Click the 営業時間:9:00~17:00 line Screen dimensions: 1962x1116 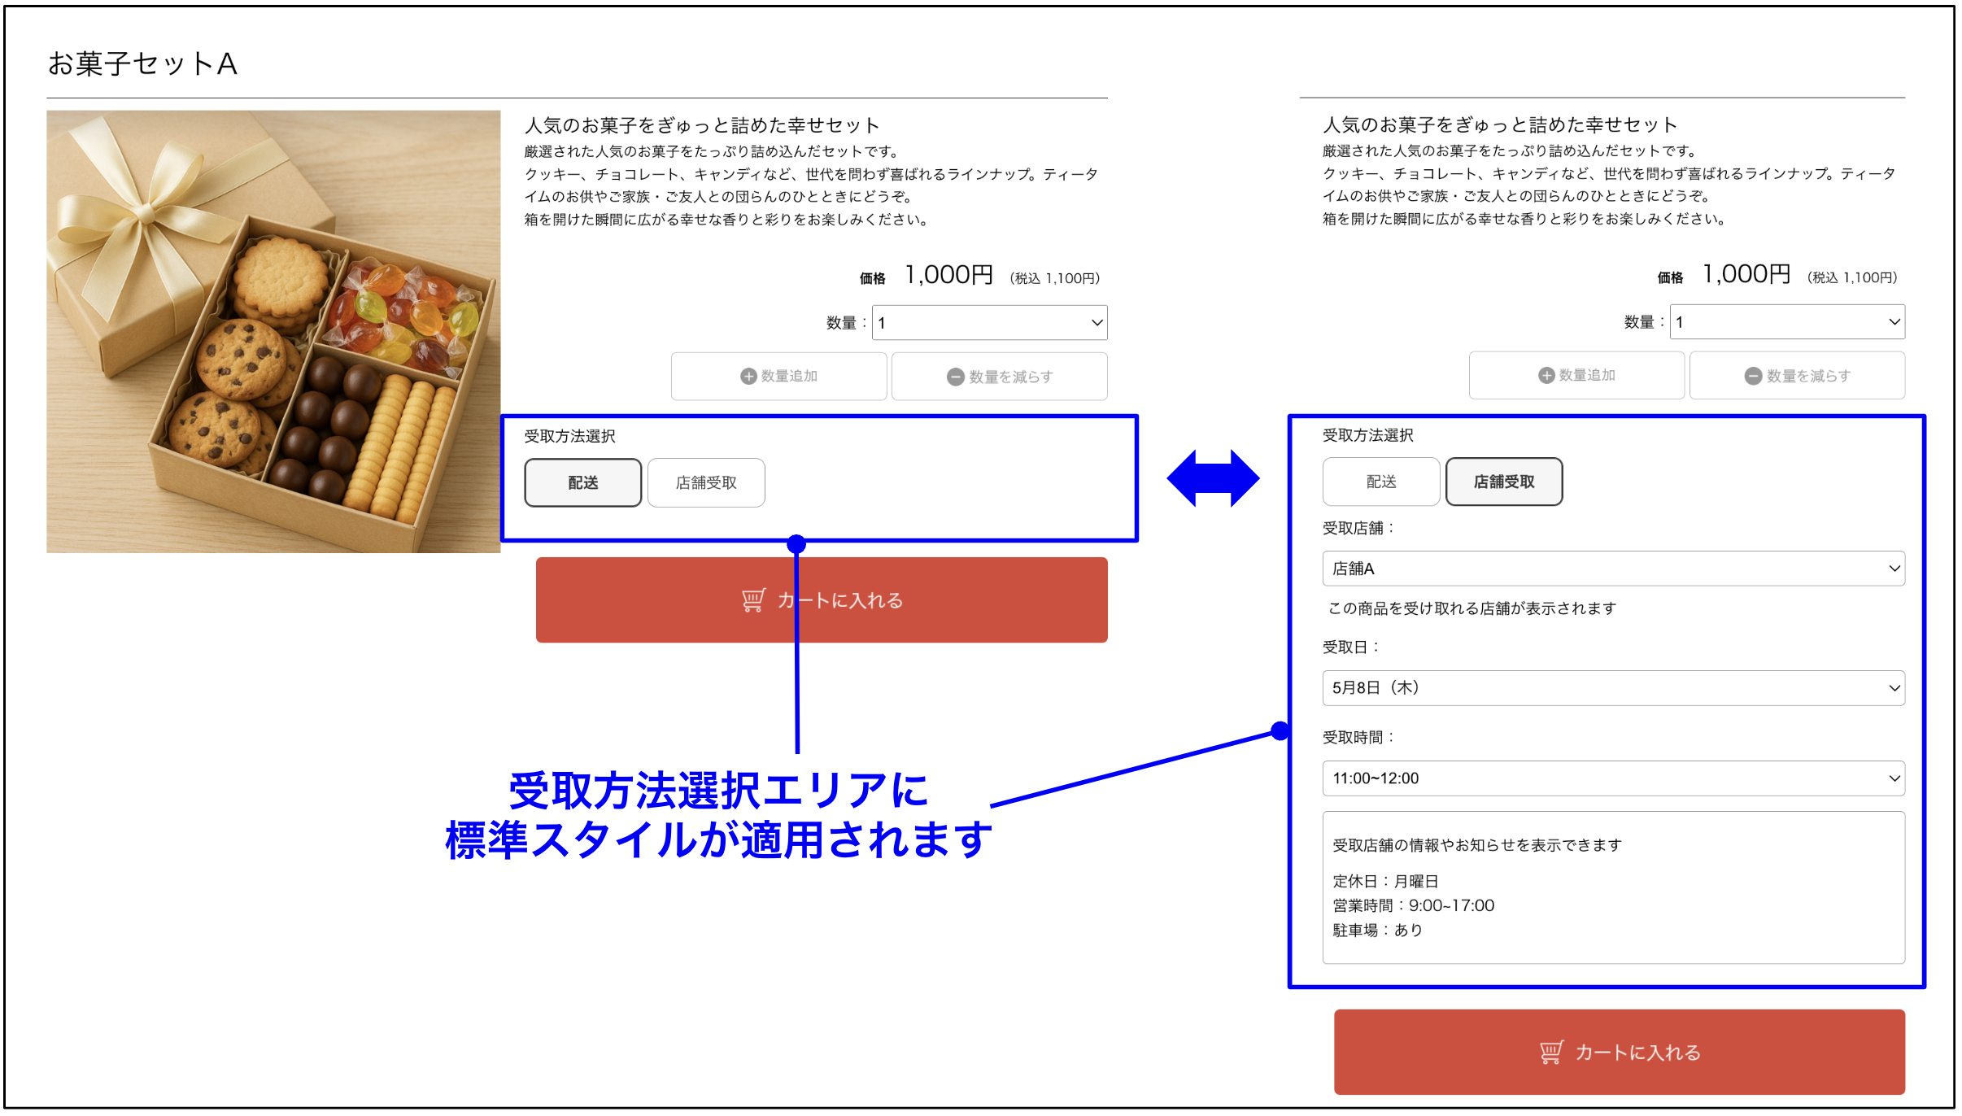tap(1414, 906)
